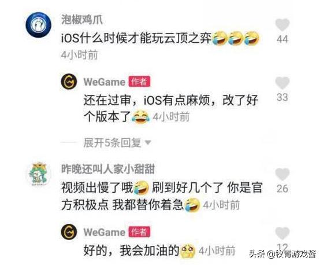The height and width of the screenshot is (265, 323).
Task: Open WeGame username on second reply
Action: [105, 232]
